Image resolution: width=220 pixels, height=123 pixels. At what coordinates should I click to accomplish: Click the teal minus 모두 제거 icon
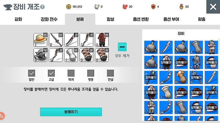[122, 47]
